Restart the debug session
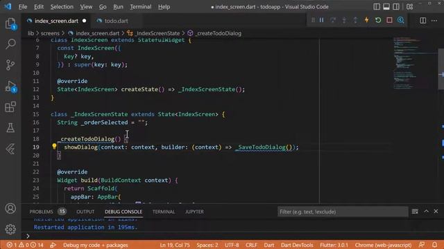Image resolution: width=444 pixels, height=249 pixels. click(378, 20)
